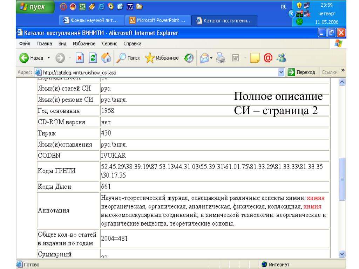Open the folder icon in quick launch

(139, 7)
